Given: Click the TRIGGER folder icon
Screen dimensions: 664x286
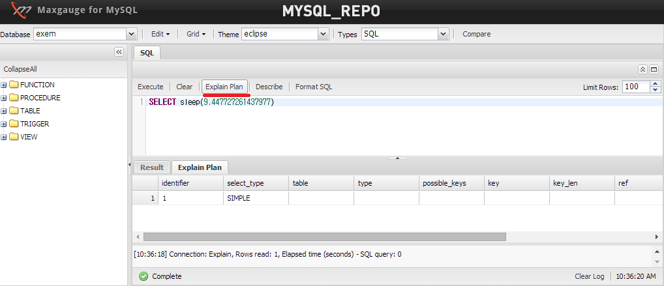Looking at the screenshot, I should point(14,124).
